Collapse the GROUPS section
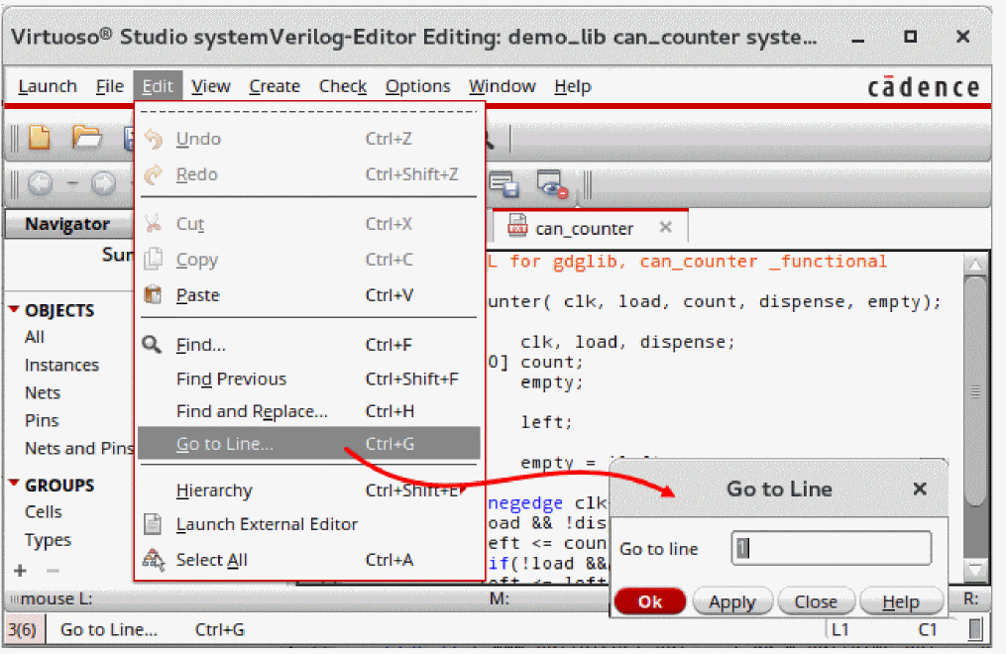 click(x=14, y=483)
